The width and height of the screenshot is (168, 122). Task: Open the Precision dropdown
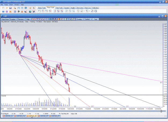point(22,19)
